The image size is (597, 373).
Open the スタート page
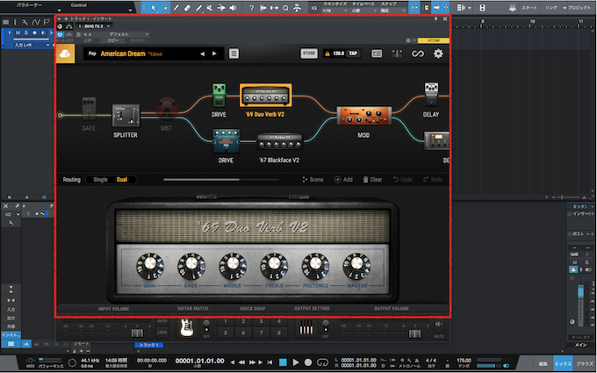coord(529,8)
